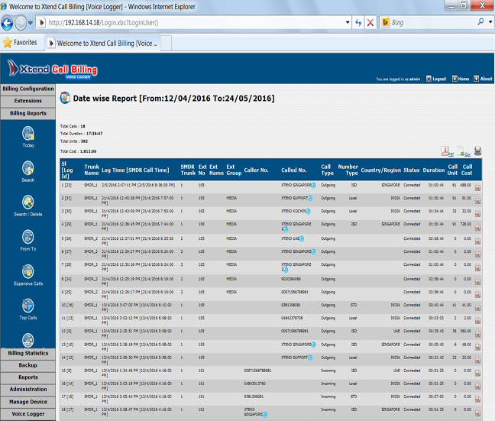Click the date wise report header icon
The image size is (495, 421).
(x=65, y=98)
